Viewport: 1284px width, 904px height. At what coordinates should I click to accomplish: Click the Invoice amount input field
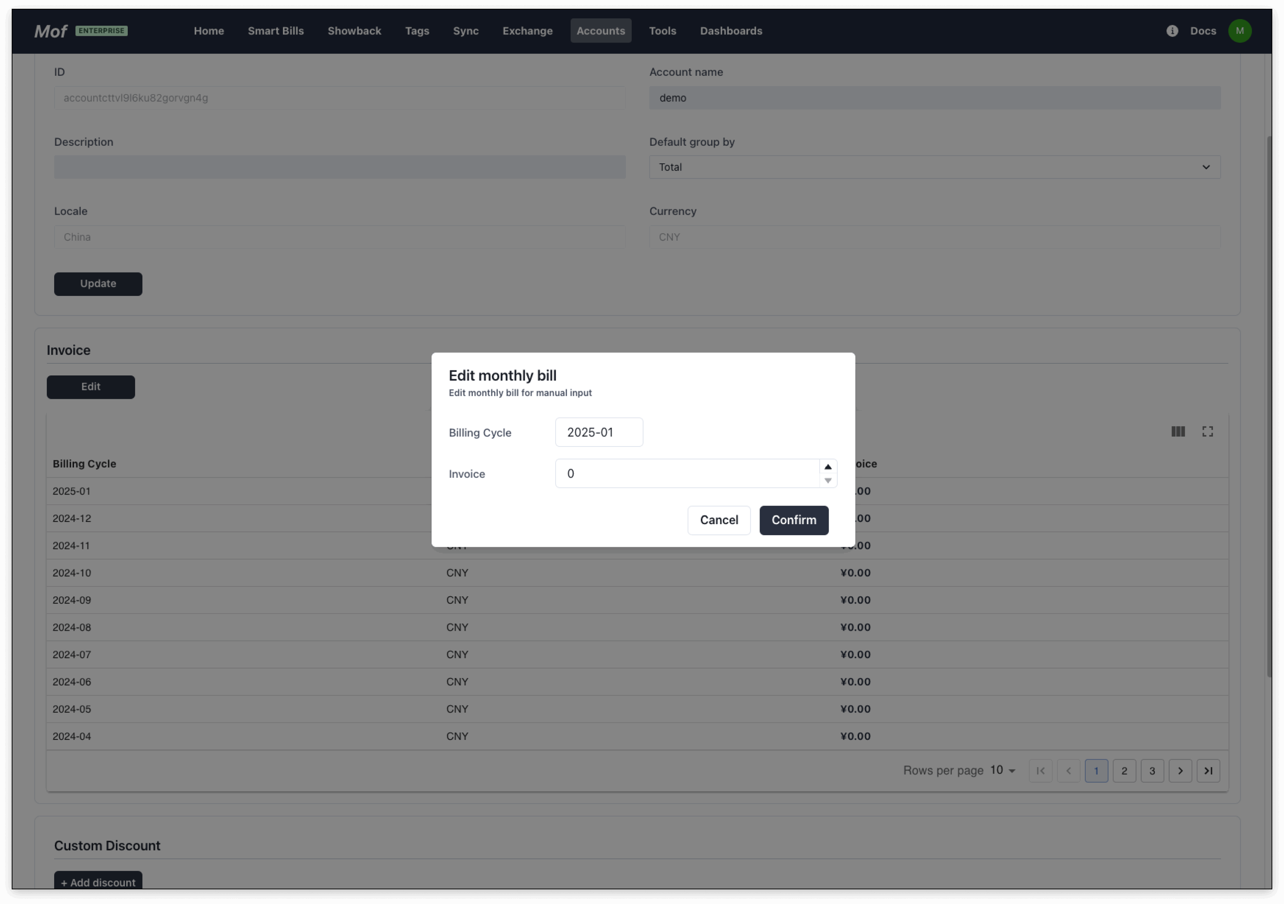(x=687, y=474)
